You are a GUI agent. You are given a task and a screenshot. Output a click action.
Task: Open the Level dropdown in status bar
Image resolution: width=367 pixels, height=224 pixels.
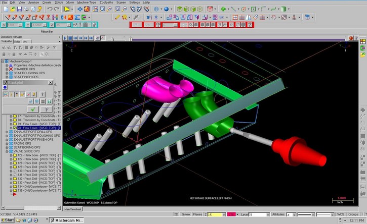click(x=268, y=215)
